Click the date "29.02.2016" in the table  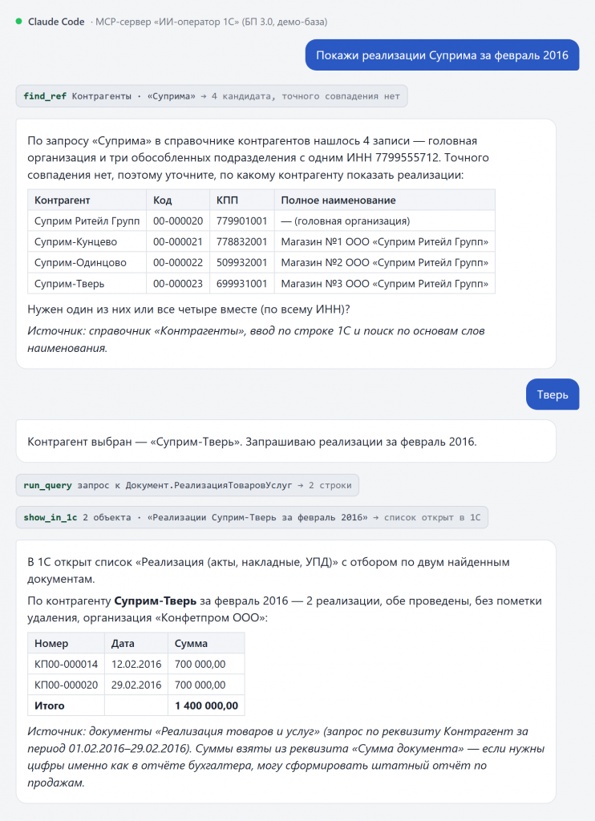click(x=136, y=685)
